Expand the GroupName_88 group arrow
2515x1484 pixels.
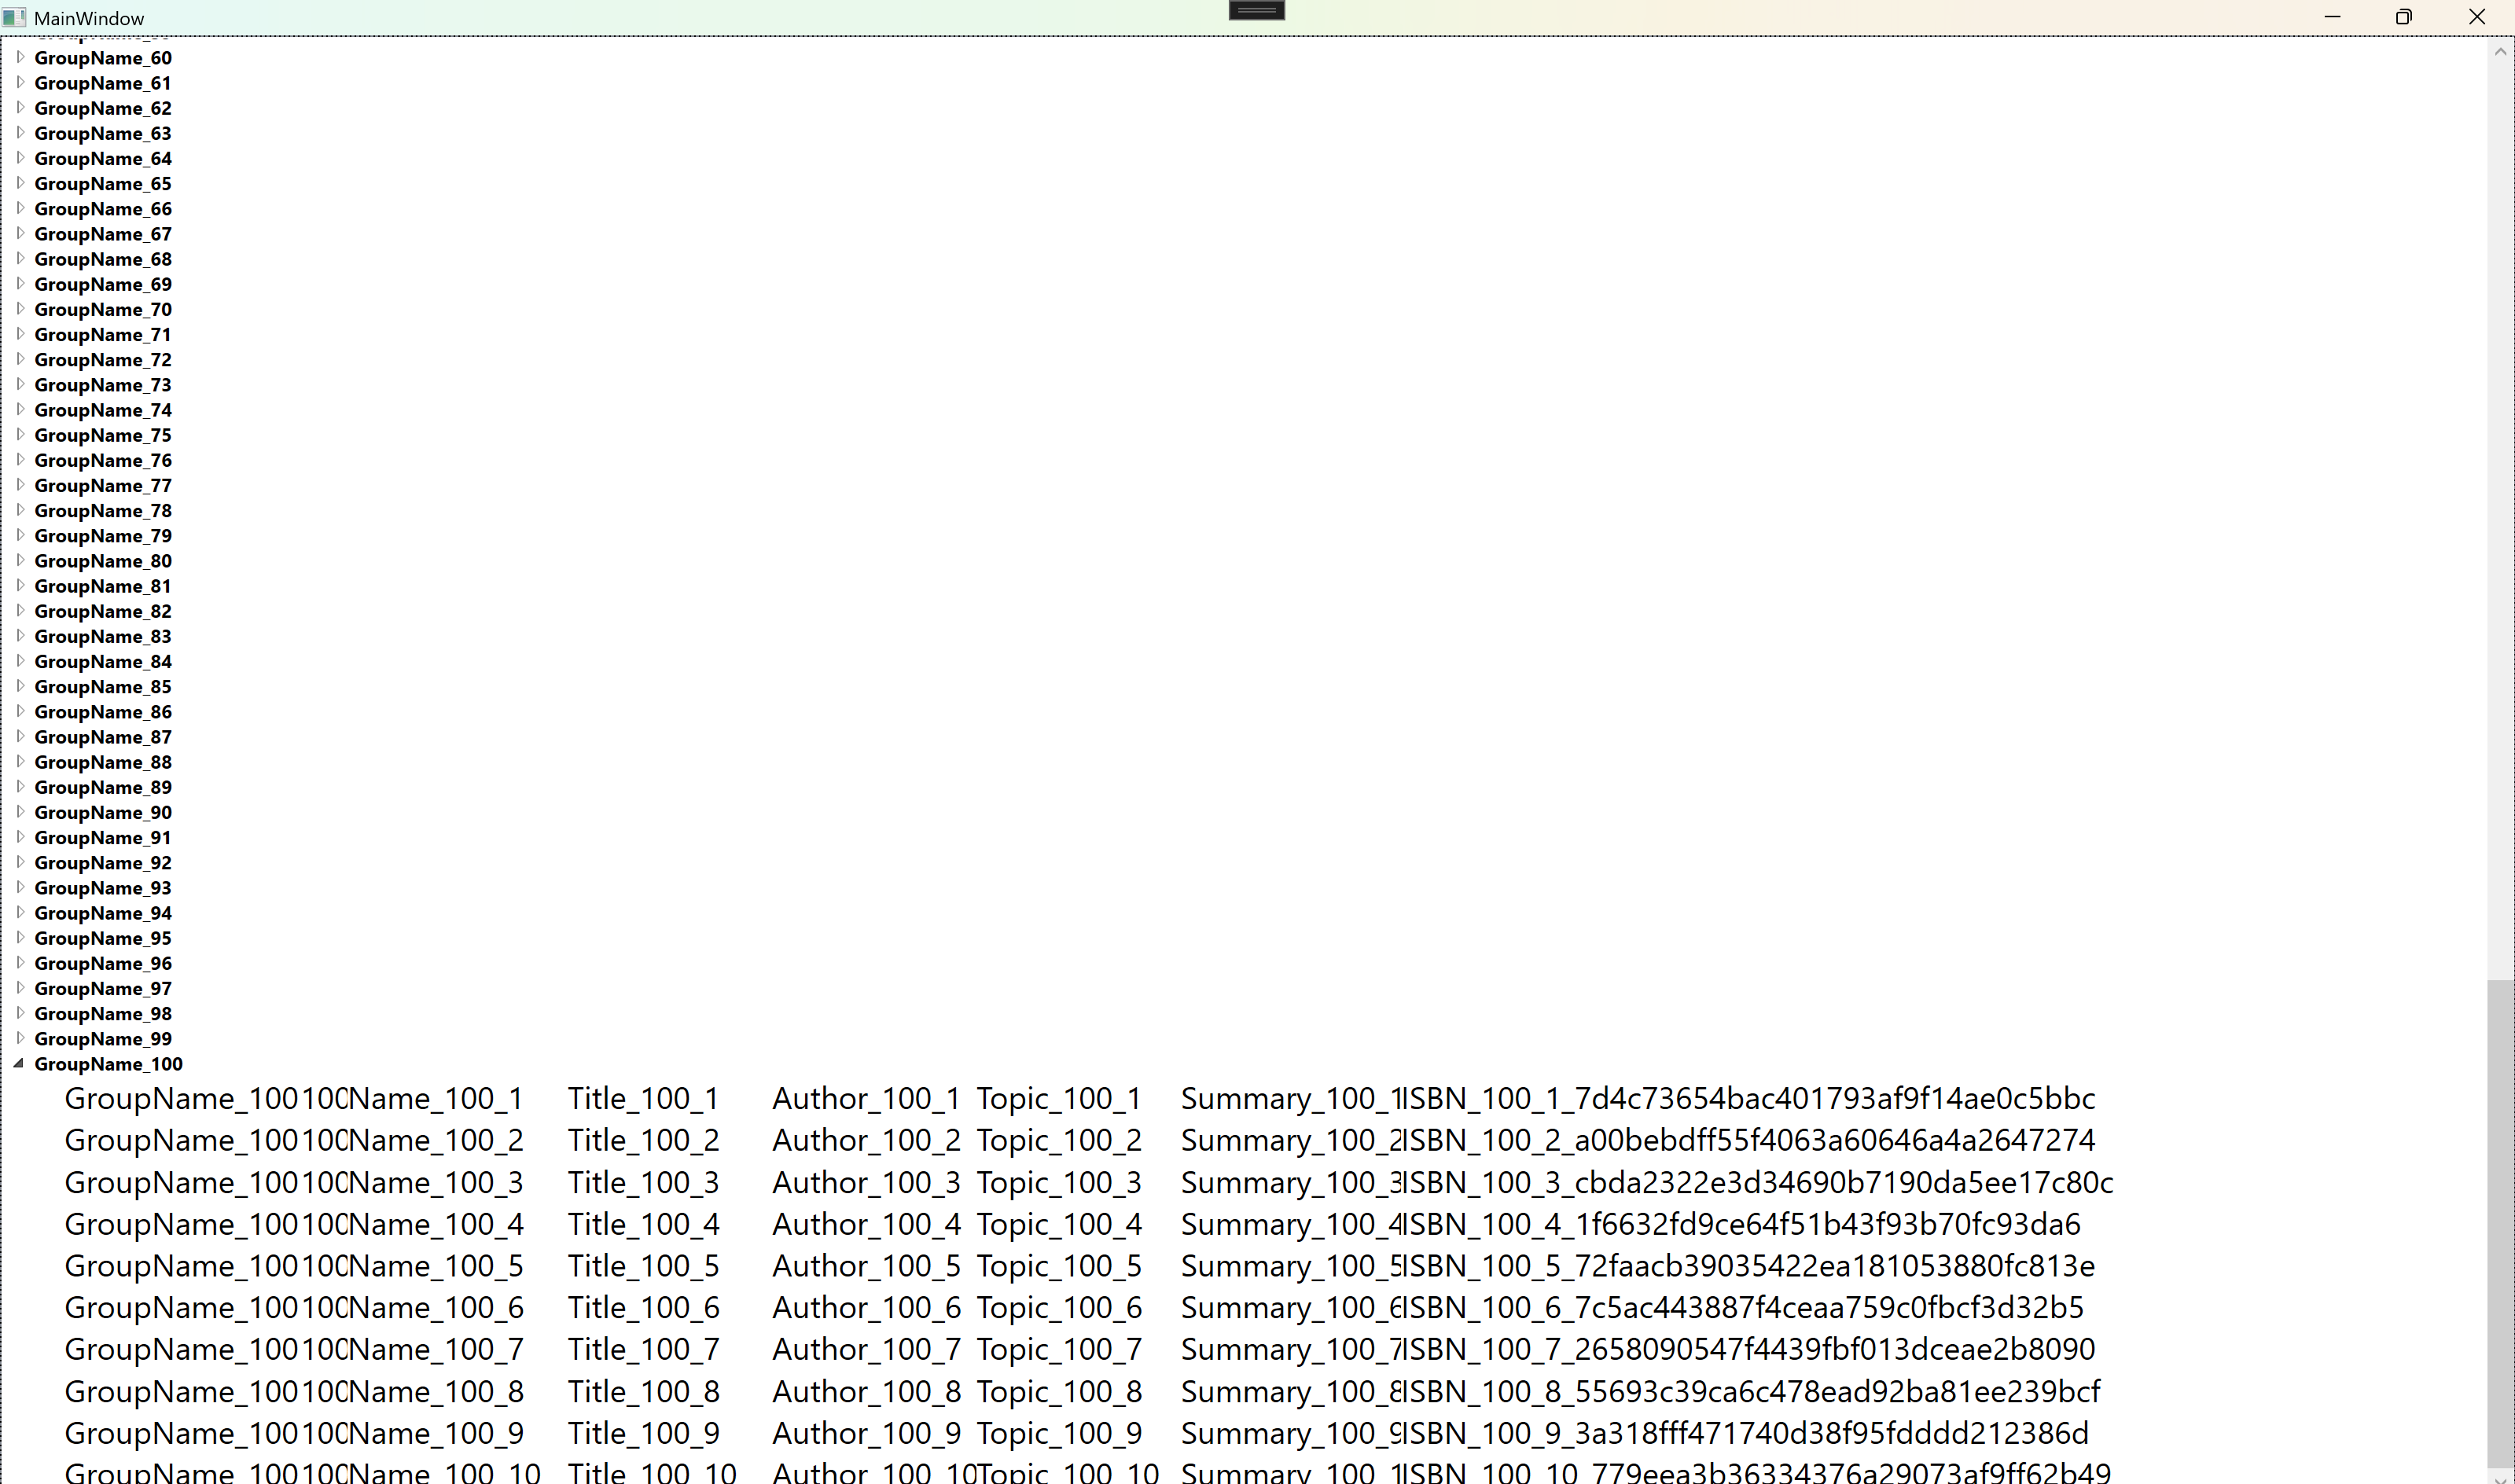pyautogui.click(x=20, y=761)
